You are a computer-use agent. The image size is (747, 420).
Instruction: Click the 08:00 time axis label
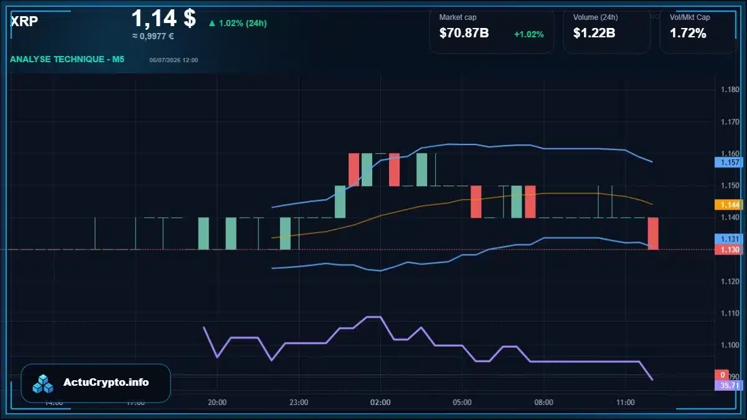pyautogui.click(x=543, y=403)
